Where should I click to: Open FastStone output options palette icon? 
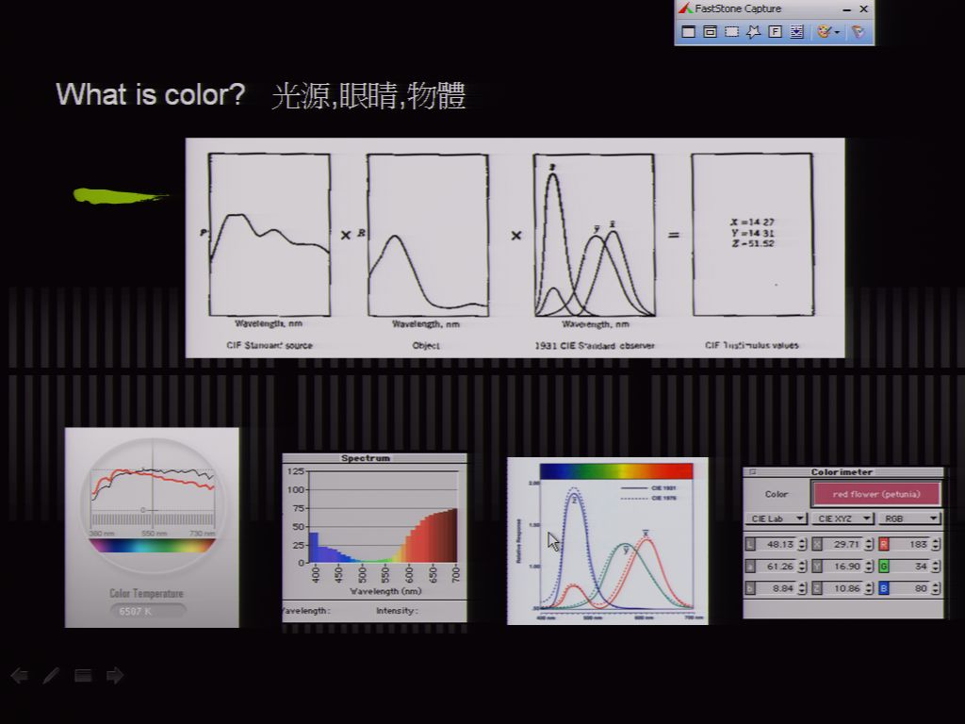[x=827, y=31]
